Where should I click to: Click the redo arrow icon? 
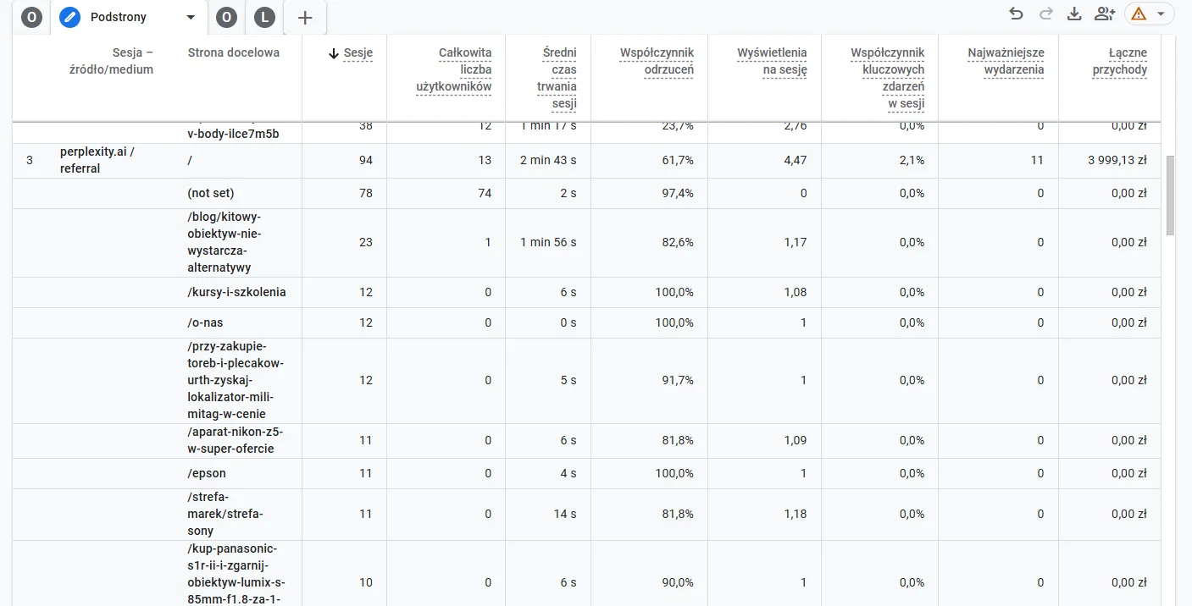(x=1045, y=14)
